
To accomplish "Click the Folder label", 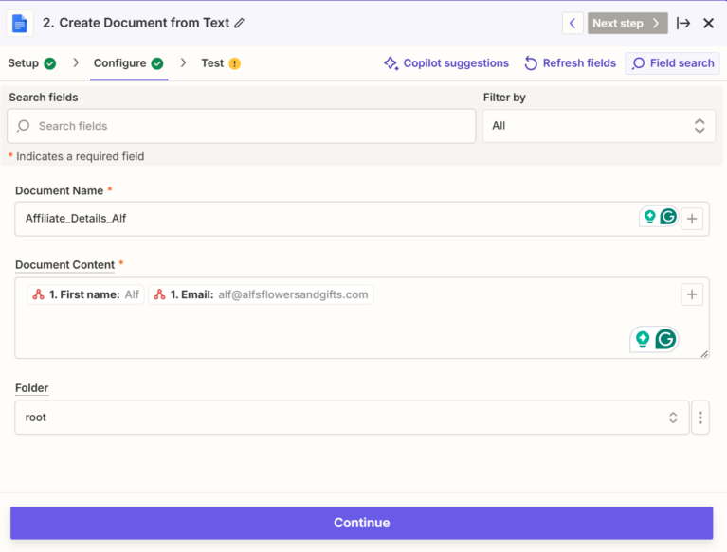I will 31,388.
